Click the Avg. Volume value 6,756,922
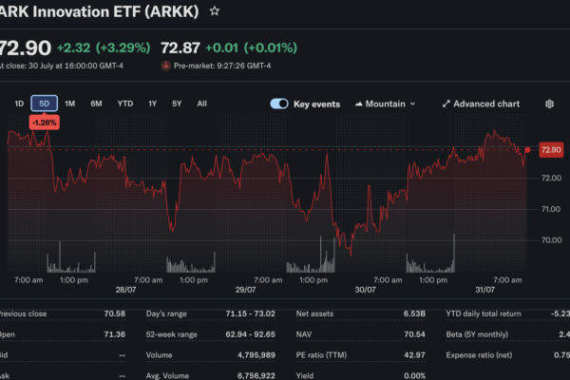This screenshot has width=570, height=380. point(256,375)
